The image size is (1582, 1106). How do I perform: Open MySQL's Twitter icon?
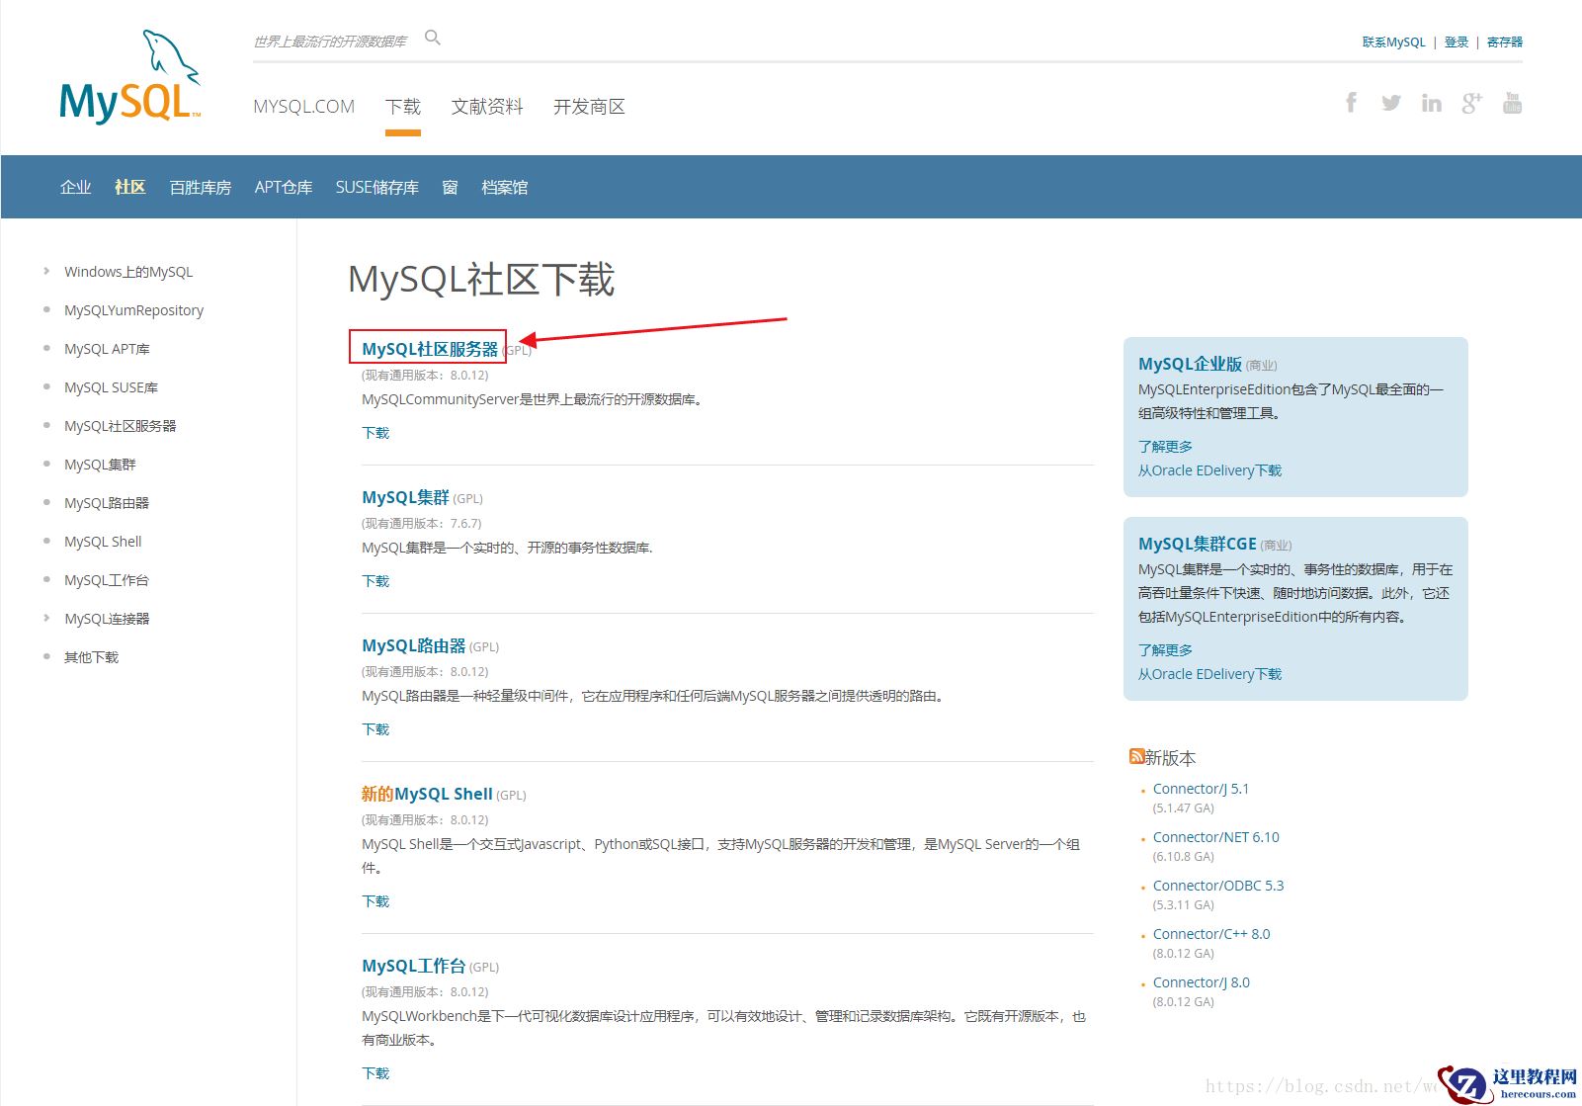point(1391,102)
